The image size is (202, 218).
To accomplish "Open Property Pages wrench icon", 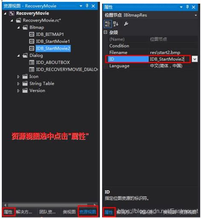I will (x=126, y=24).
